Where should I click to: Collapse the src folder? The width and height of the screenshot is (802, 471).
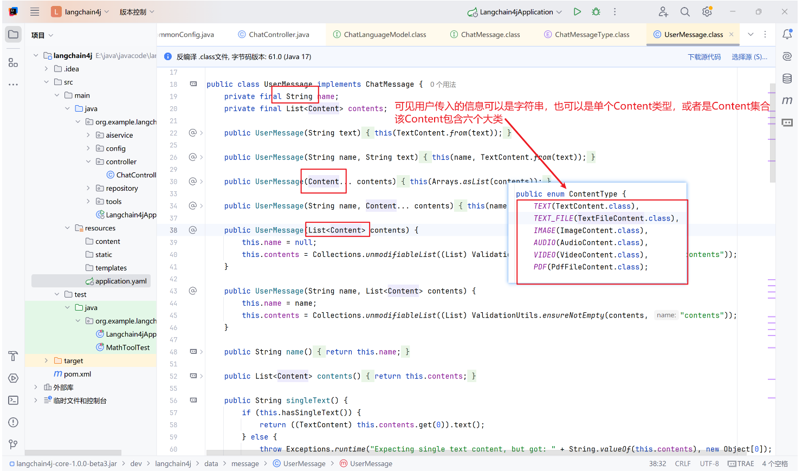[x=46, y=82]
